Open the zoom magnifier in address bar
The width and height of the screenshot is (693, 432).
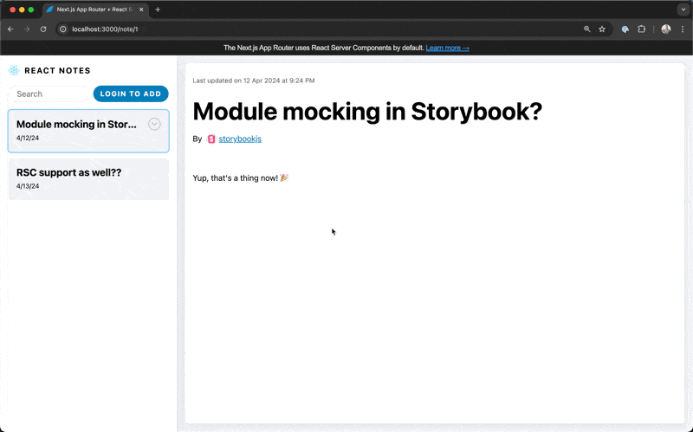click(587, 29)
